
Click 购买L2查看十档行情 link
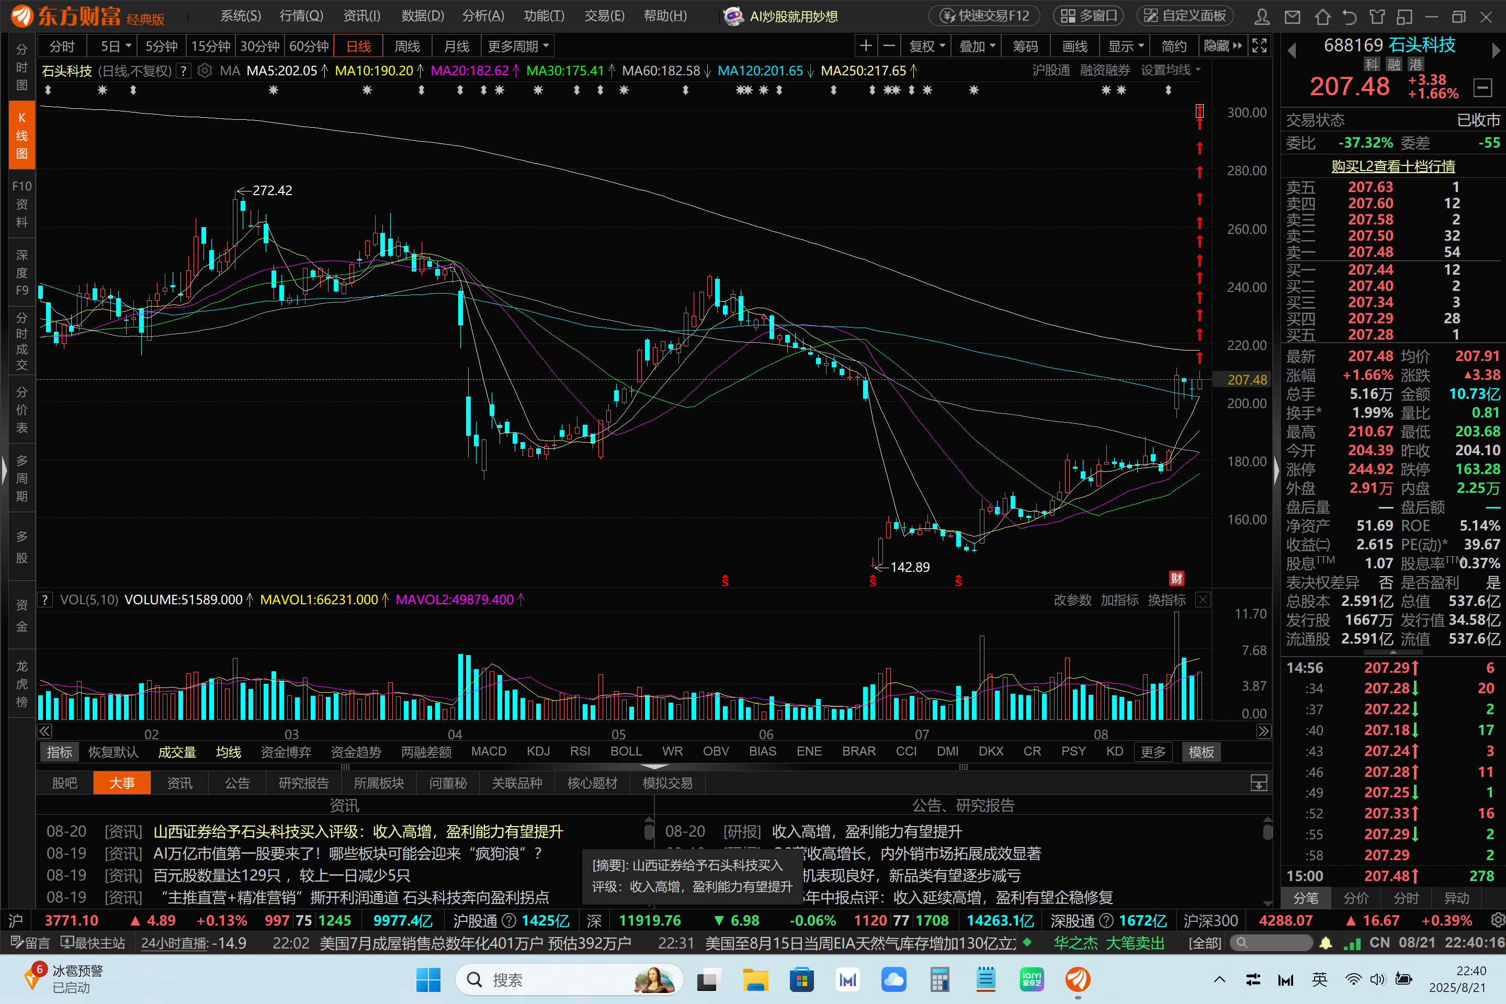[x=1394, y=166]
